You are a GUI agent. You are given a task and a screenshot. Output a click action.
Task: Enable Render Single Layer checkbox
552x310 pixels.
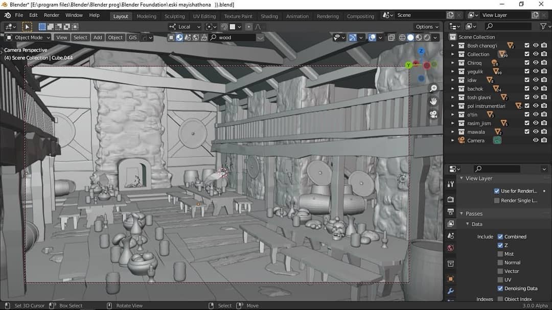pos(497,201)
